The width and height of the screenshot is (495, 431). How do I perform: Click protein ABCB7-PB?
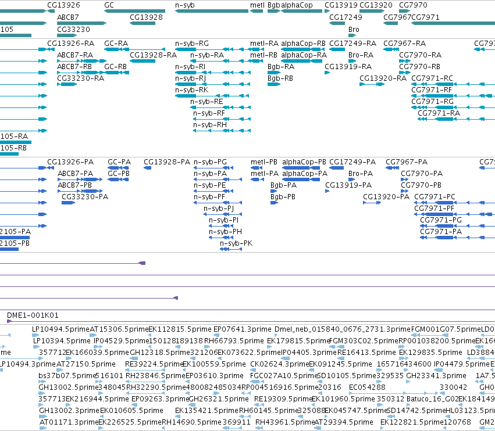(x=75, y=185)
